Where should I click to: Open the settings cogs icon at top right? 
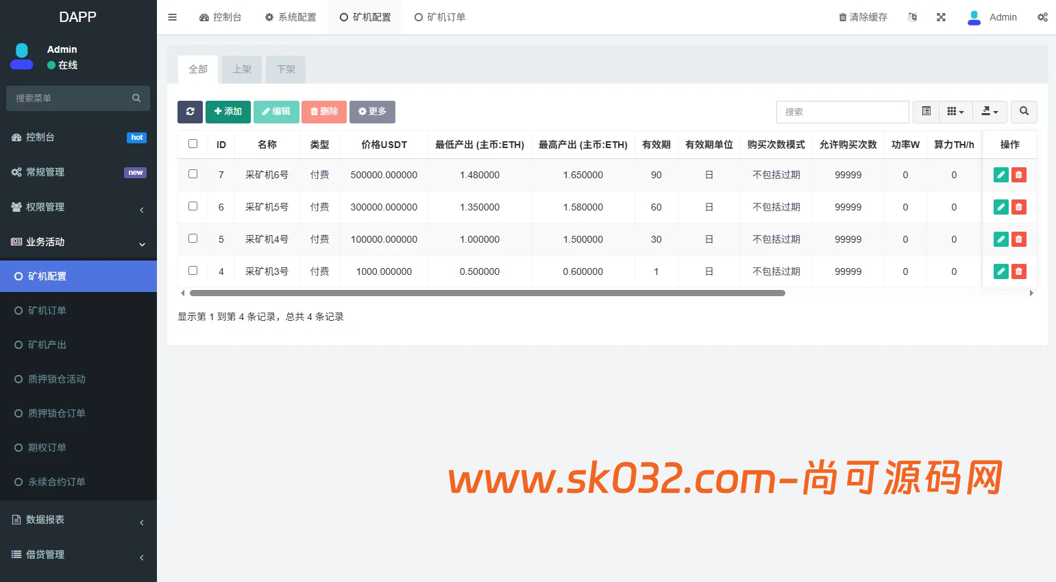(1042, 17)
